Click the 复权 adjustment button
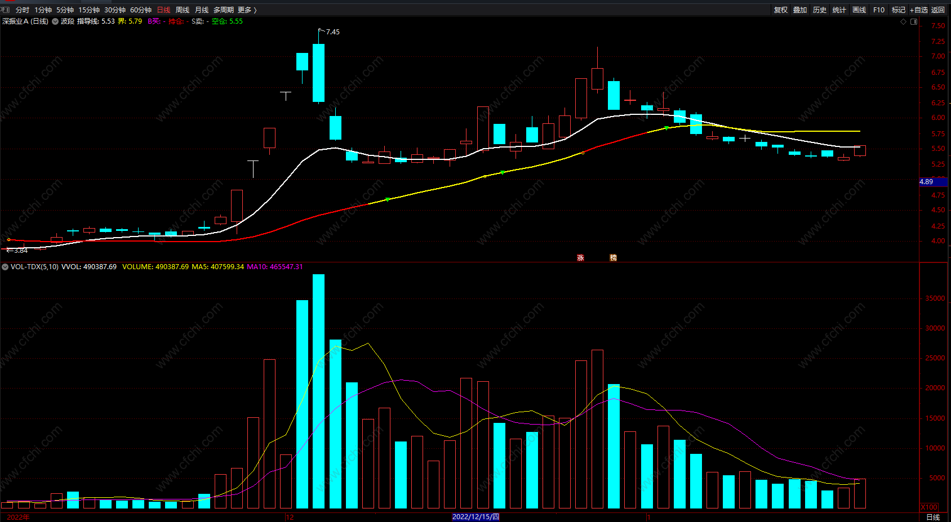 tap(781, 10)
